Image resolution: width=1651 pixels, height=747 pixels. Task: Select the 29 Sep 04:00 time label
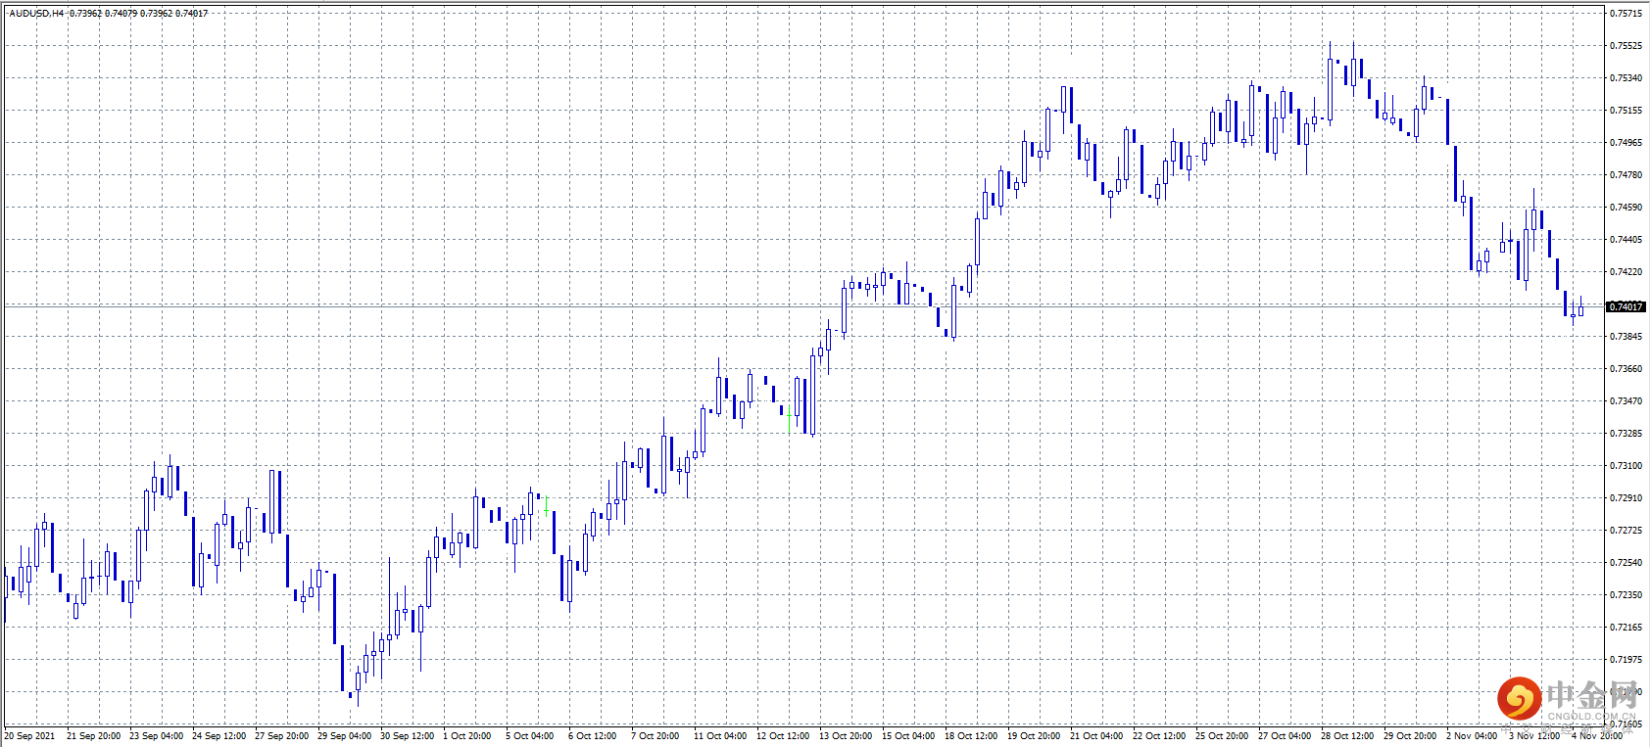click(x=344, y=736)
